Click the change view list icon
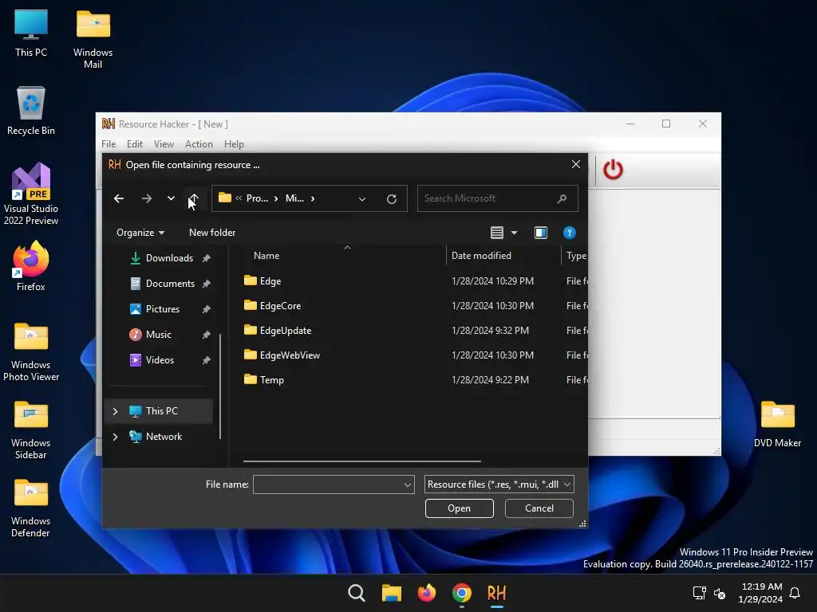The image size is (817, 612). pos(496,233)
